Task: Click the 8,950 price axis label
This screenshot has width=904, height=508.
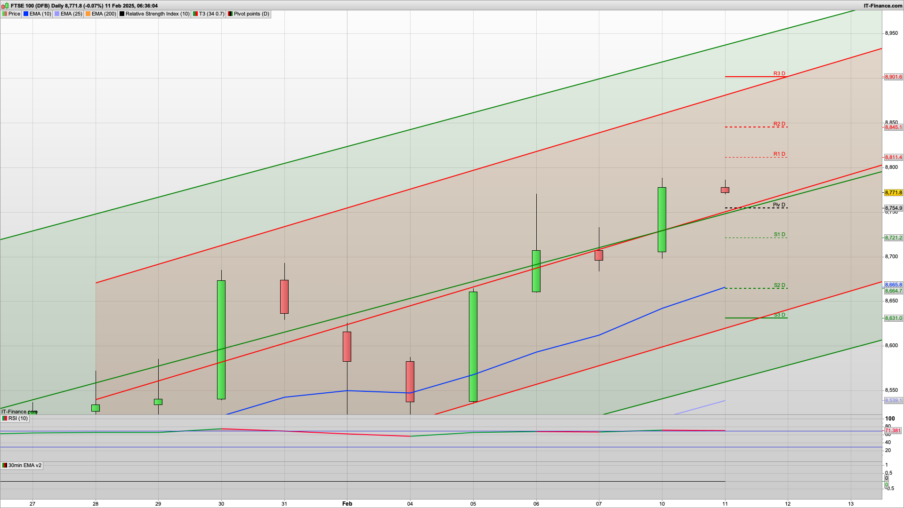Action: 892,33
